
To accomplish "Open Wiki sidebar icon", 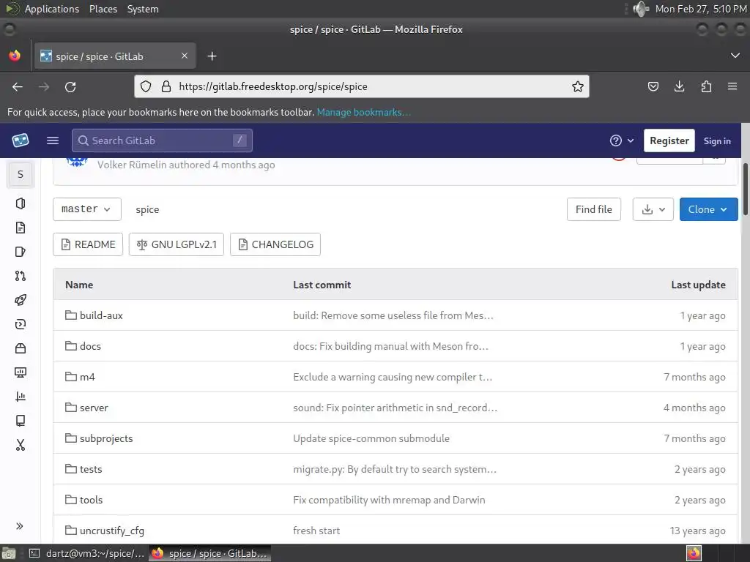I will pos(20,421).
